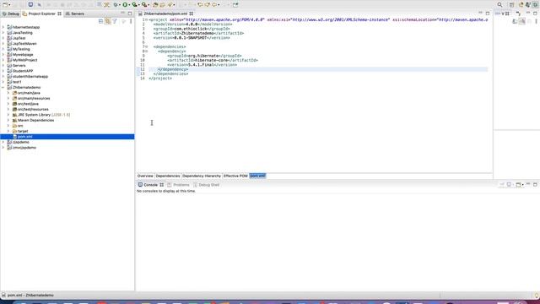Select the src/test/java folder
Screen dimensions: 540x304
tap(28, 104)
